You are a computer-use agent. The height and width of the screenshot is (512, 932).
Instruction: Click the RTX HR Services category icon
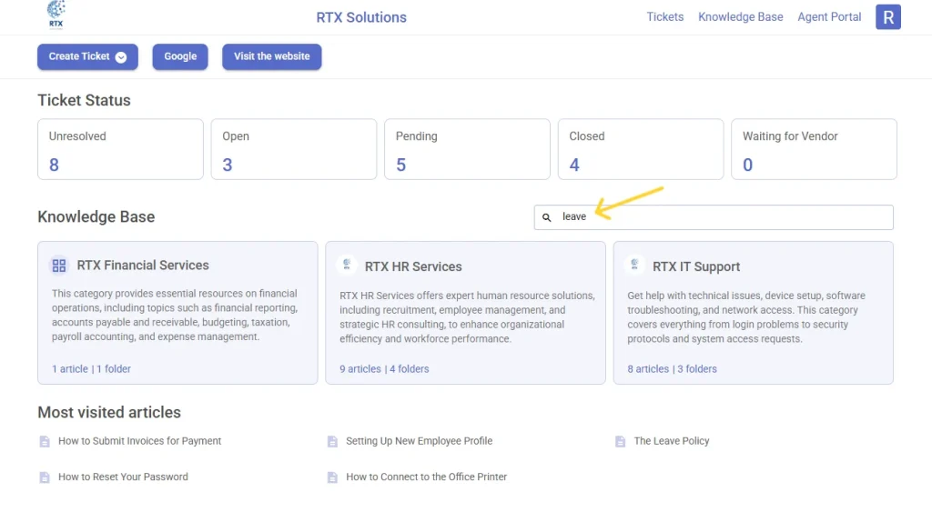click(x=347, y=265)
